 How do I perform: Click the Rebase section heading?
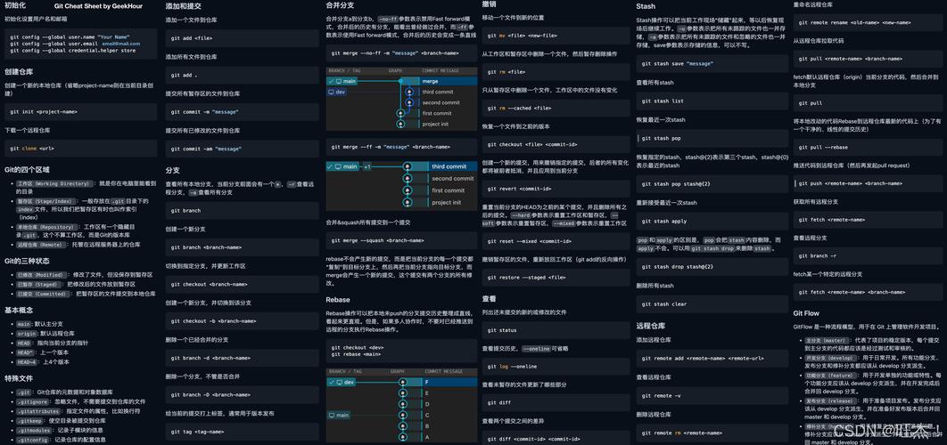point(338,300)
